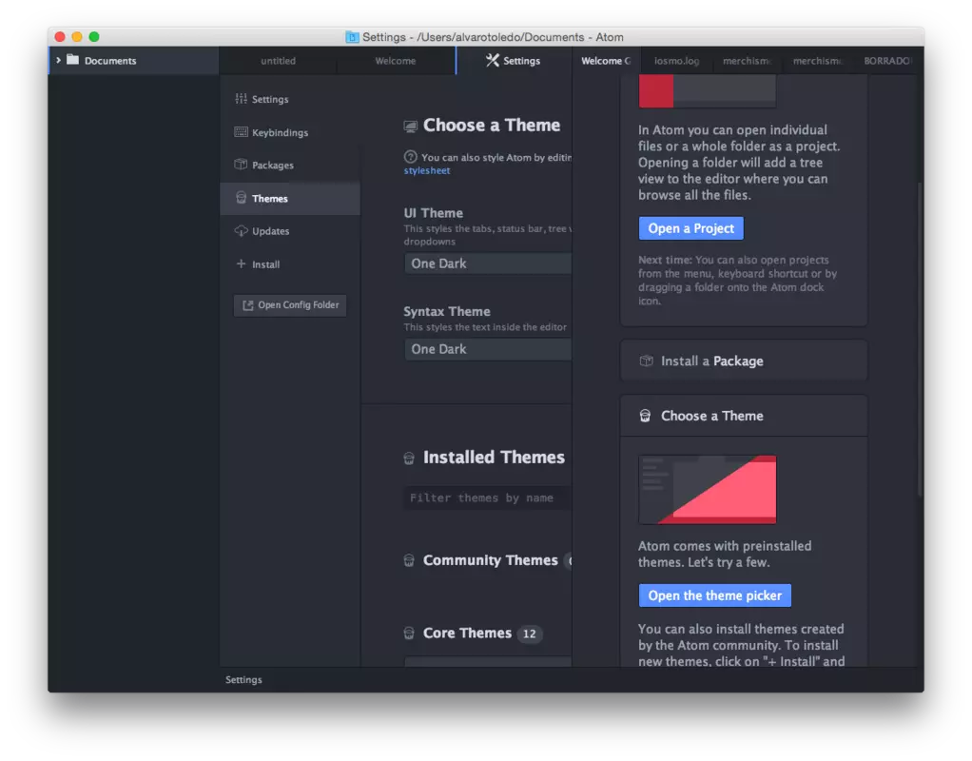Click the Open a Project button

coord(690,228)
